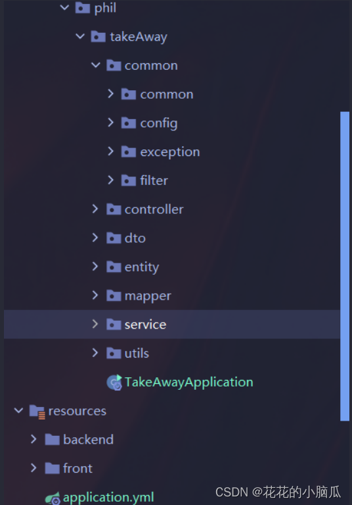Viewport: 352px width, 505px height.
Task: Expand the selected service package chevron
Action: [95, 324]
